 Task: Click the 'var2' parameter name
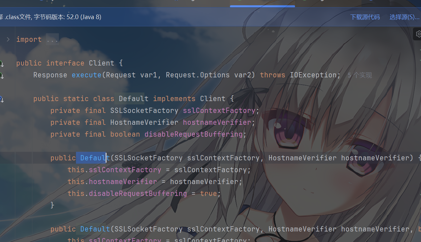(243, 75)
